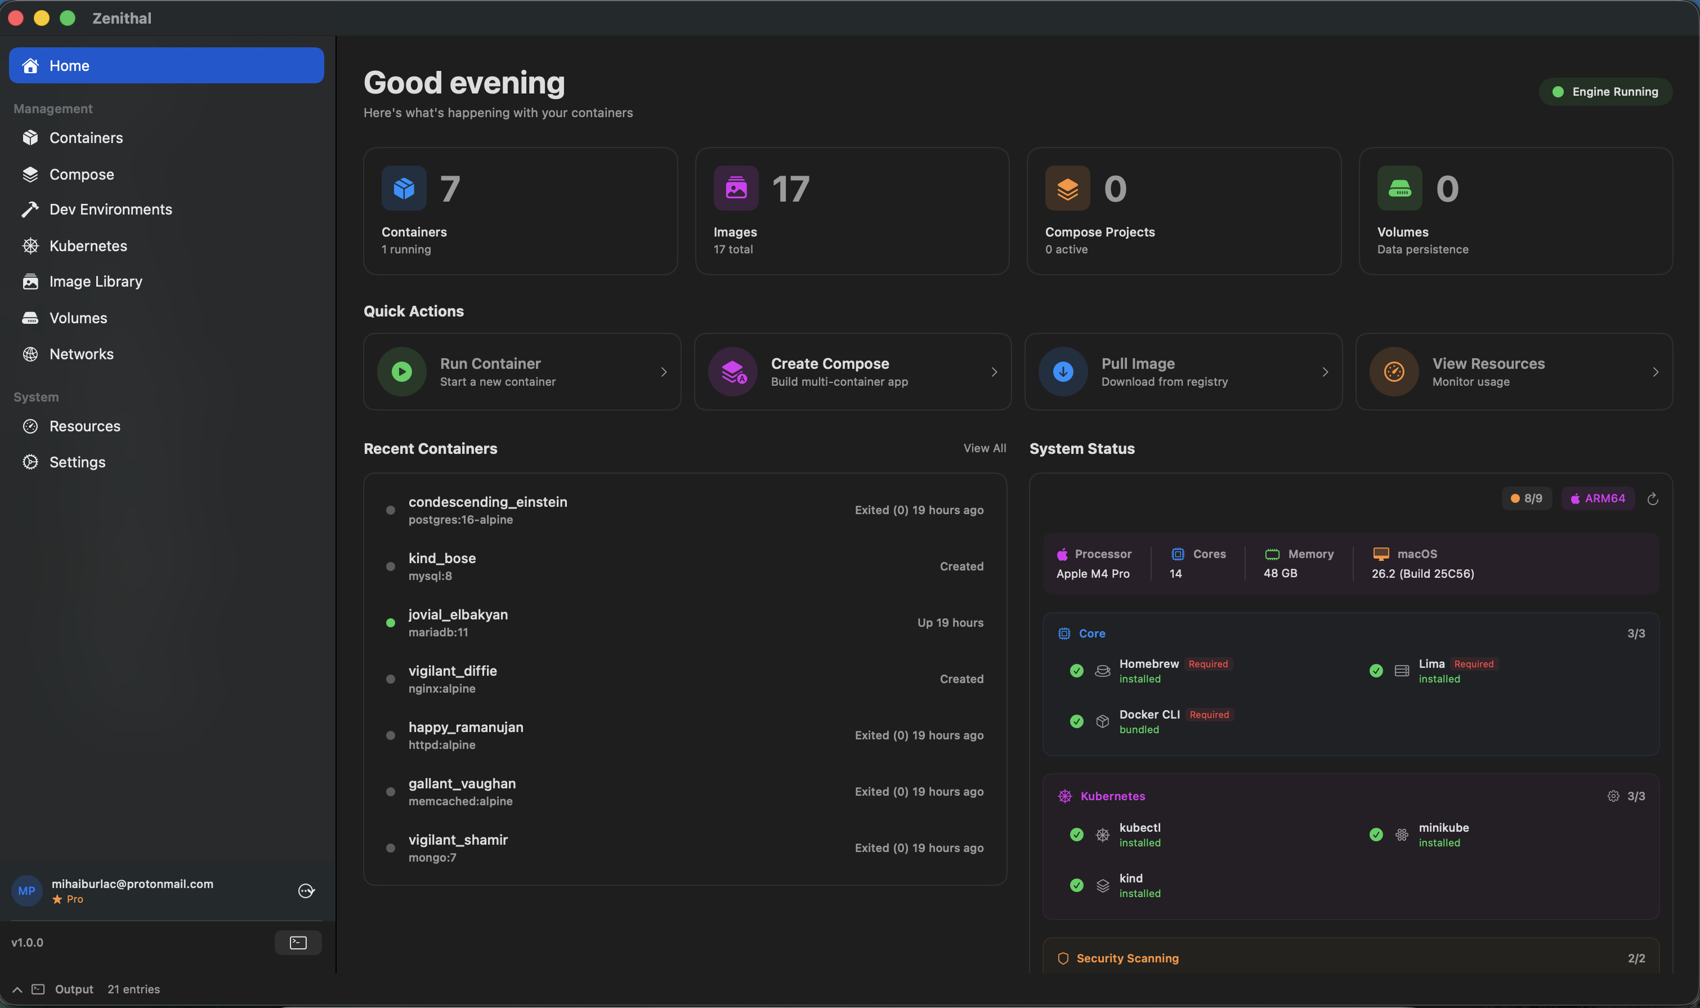Refresh the System Status panel
Image resolution: width=1700 pixels, height=1008 pixels.
click(1653, 498)
